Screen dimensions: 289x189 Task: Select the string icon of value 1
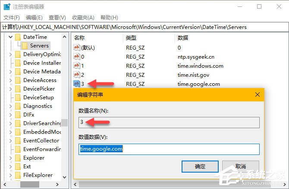click(76, 66)
